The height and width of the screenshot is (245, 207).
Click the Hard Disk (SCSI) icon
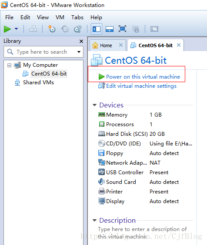(102, 134)
